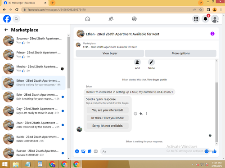Click the Facebook logo
225x168 pixels.
[7, 19]
